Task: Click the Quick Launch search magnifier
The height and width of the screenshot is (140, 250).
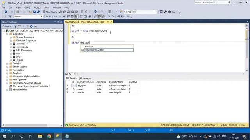Action: [229, 2]
